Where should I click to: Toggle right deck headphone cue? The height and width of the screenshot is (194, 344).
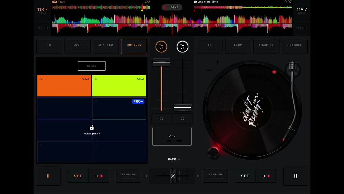coord(182,119)
